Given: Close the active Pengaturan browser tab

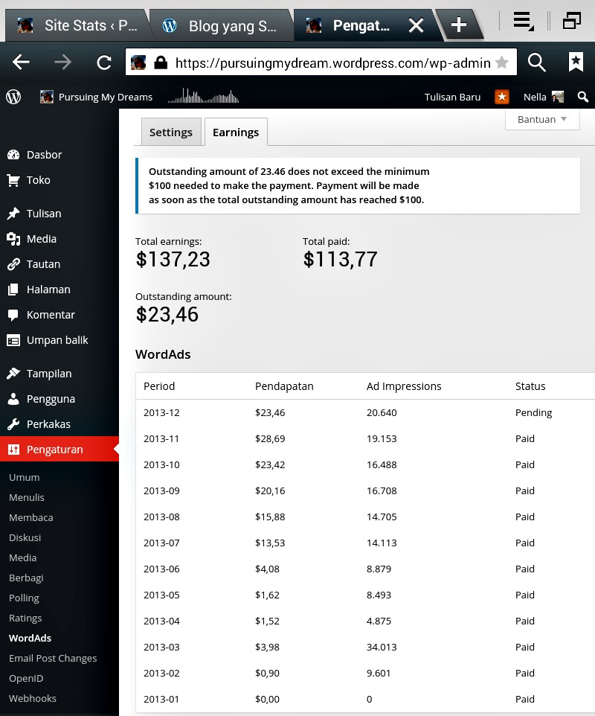Looking at the screenshot, I should tap(416, 26).
